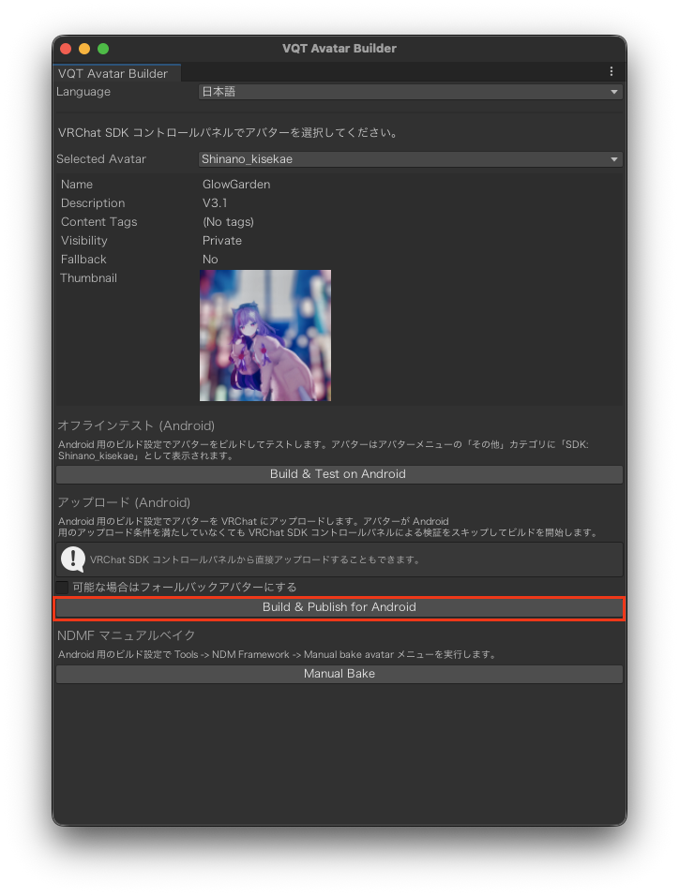
Task: Click the exclamation info icon in the notice box
Action: pos(72,559)
